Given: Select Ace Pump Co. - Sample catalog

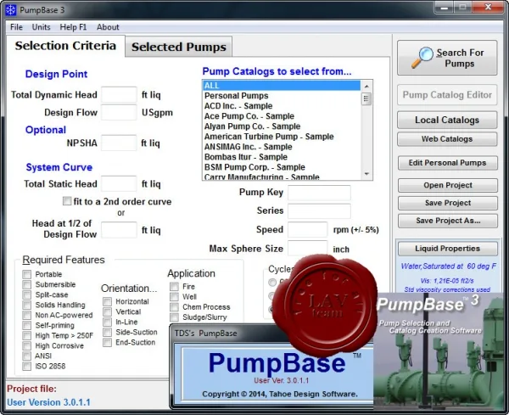Looking at the screenshot, I should point(282,116).
